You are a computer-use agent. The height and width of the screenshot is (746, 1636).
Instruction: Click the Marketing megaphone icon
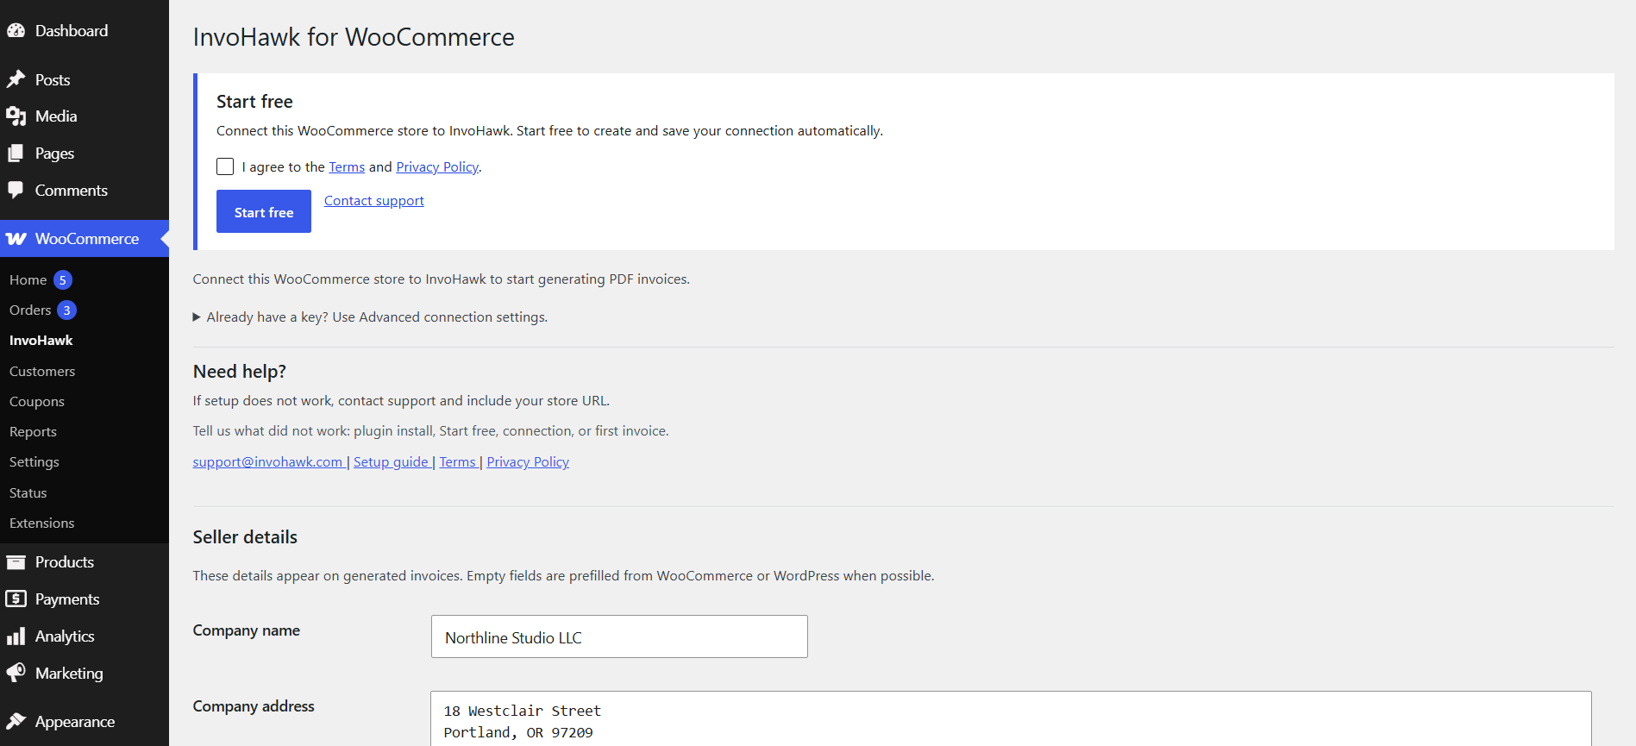pyautogui.click(x=16, y=673)
